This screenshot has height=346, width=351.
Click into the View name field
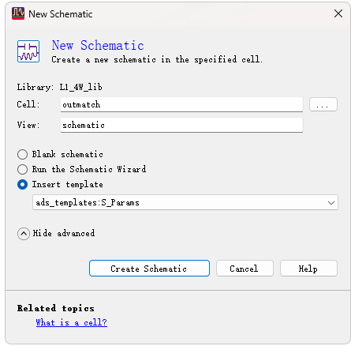coord(181,125)
